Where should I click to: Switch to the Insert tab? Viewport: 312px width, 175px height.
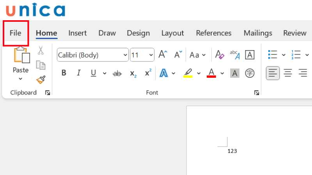click(x=78, y=33)
